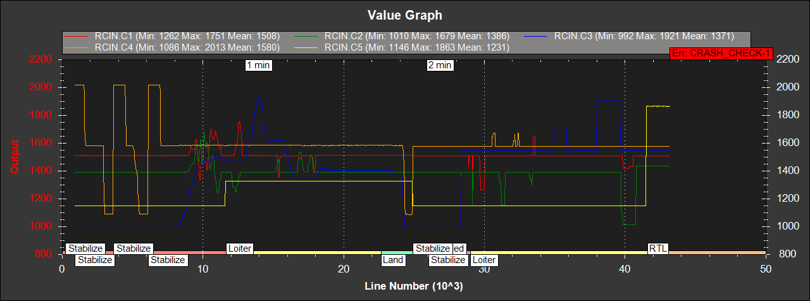
Task: Click the Line Number (10^3) axis title
Action: [414, 286]
